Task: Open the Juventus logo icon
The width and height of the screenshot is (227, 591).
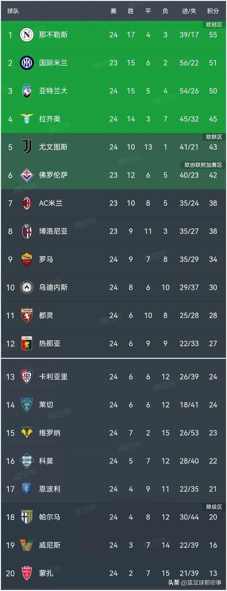Action: pyautogui.click(x=27, y=147)
